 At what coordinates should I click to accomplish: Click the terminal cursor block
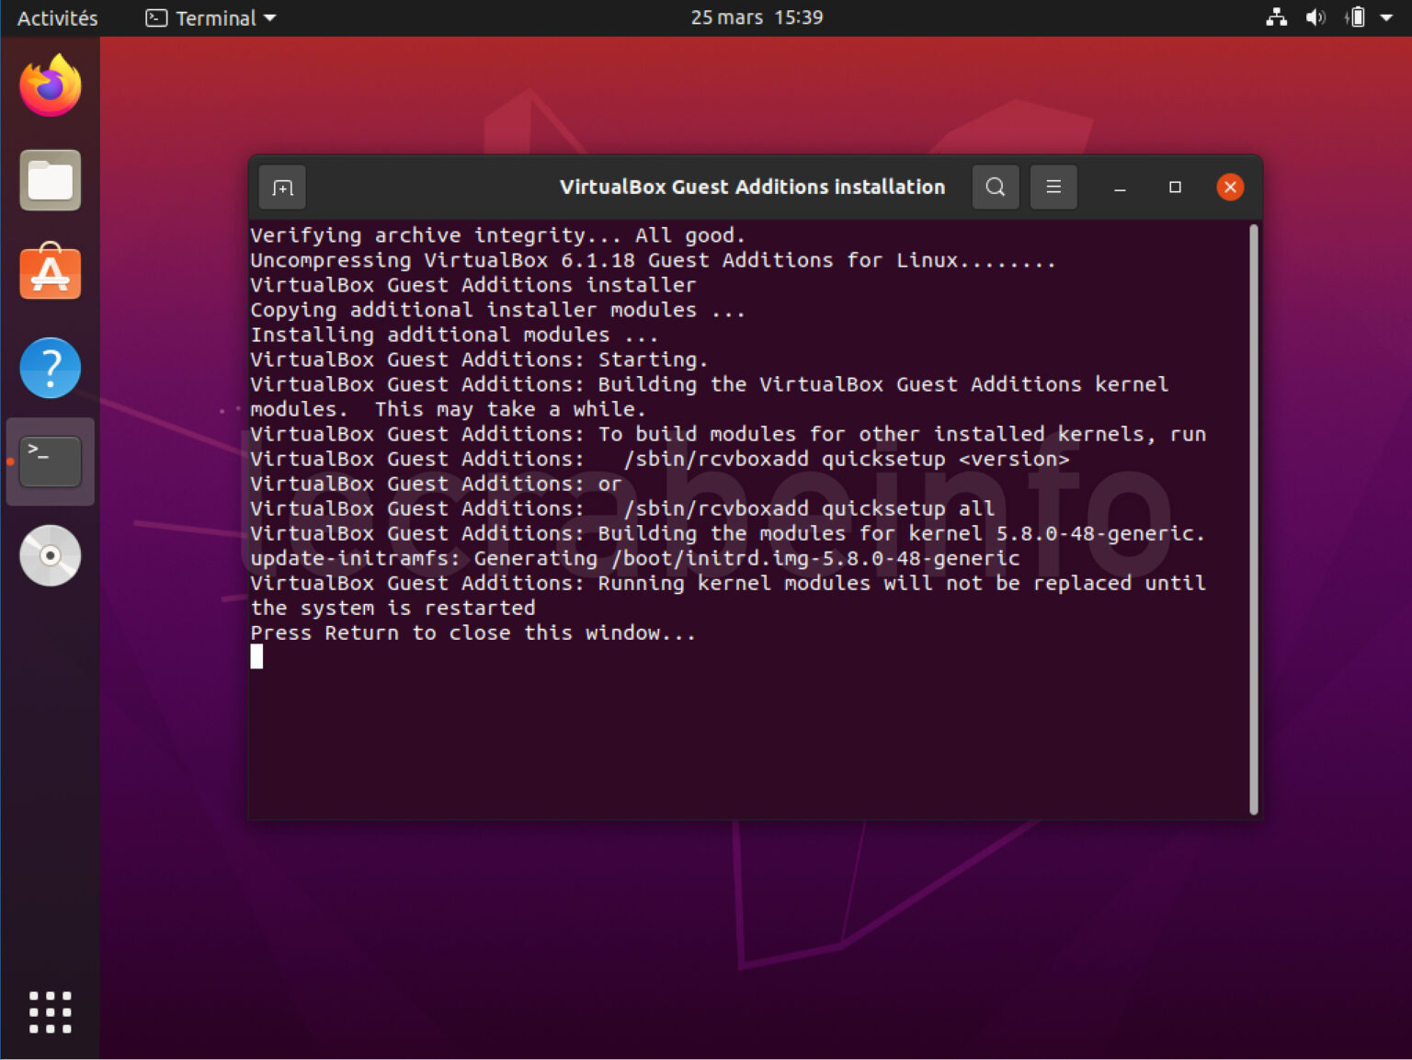coord(256,656)
